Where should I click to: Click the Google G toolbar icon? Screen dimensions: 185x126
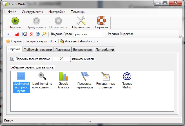[x=24, y=34]
